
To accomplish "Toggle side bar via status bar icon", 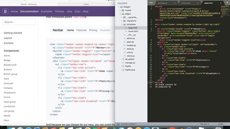I will (x=118, y=124).
